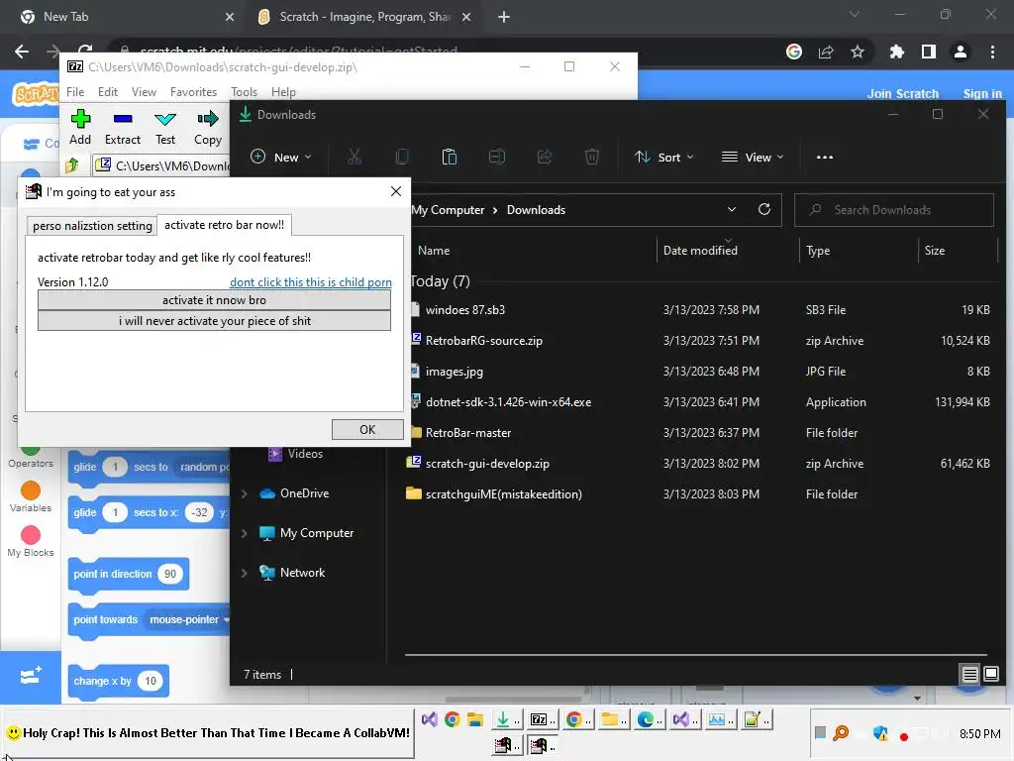The width and height of the screenshot is (1014, 761).
Task: Open the View dropdown
Action: pyautogui.click(x=753, y=157)
